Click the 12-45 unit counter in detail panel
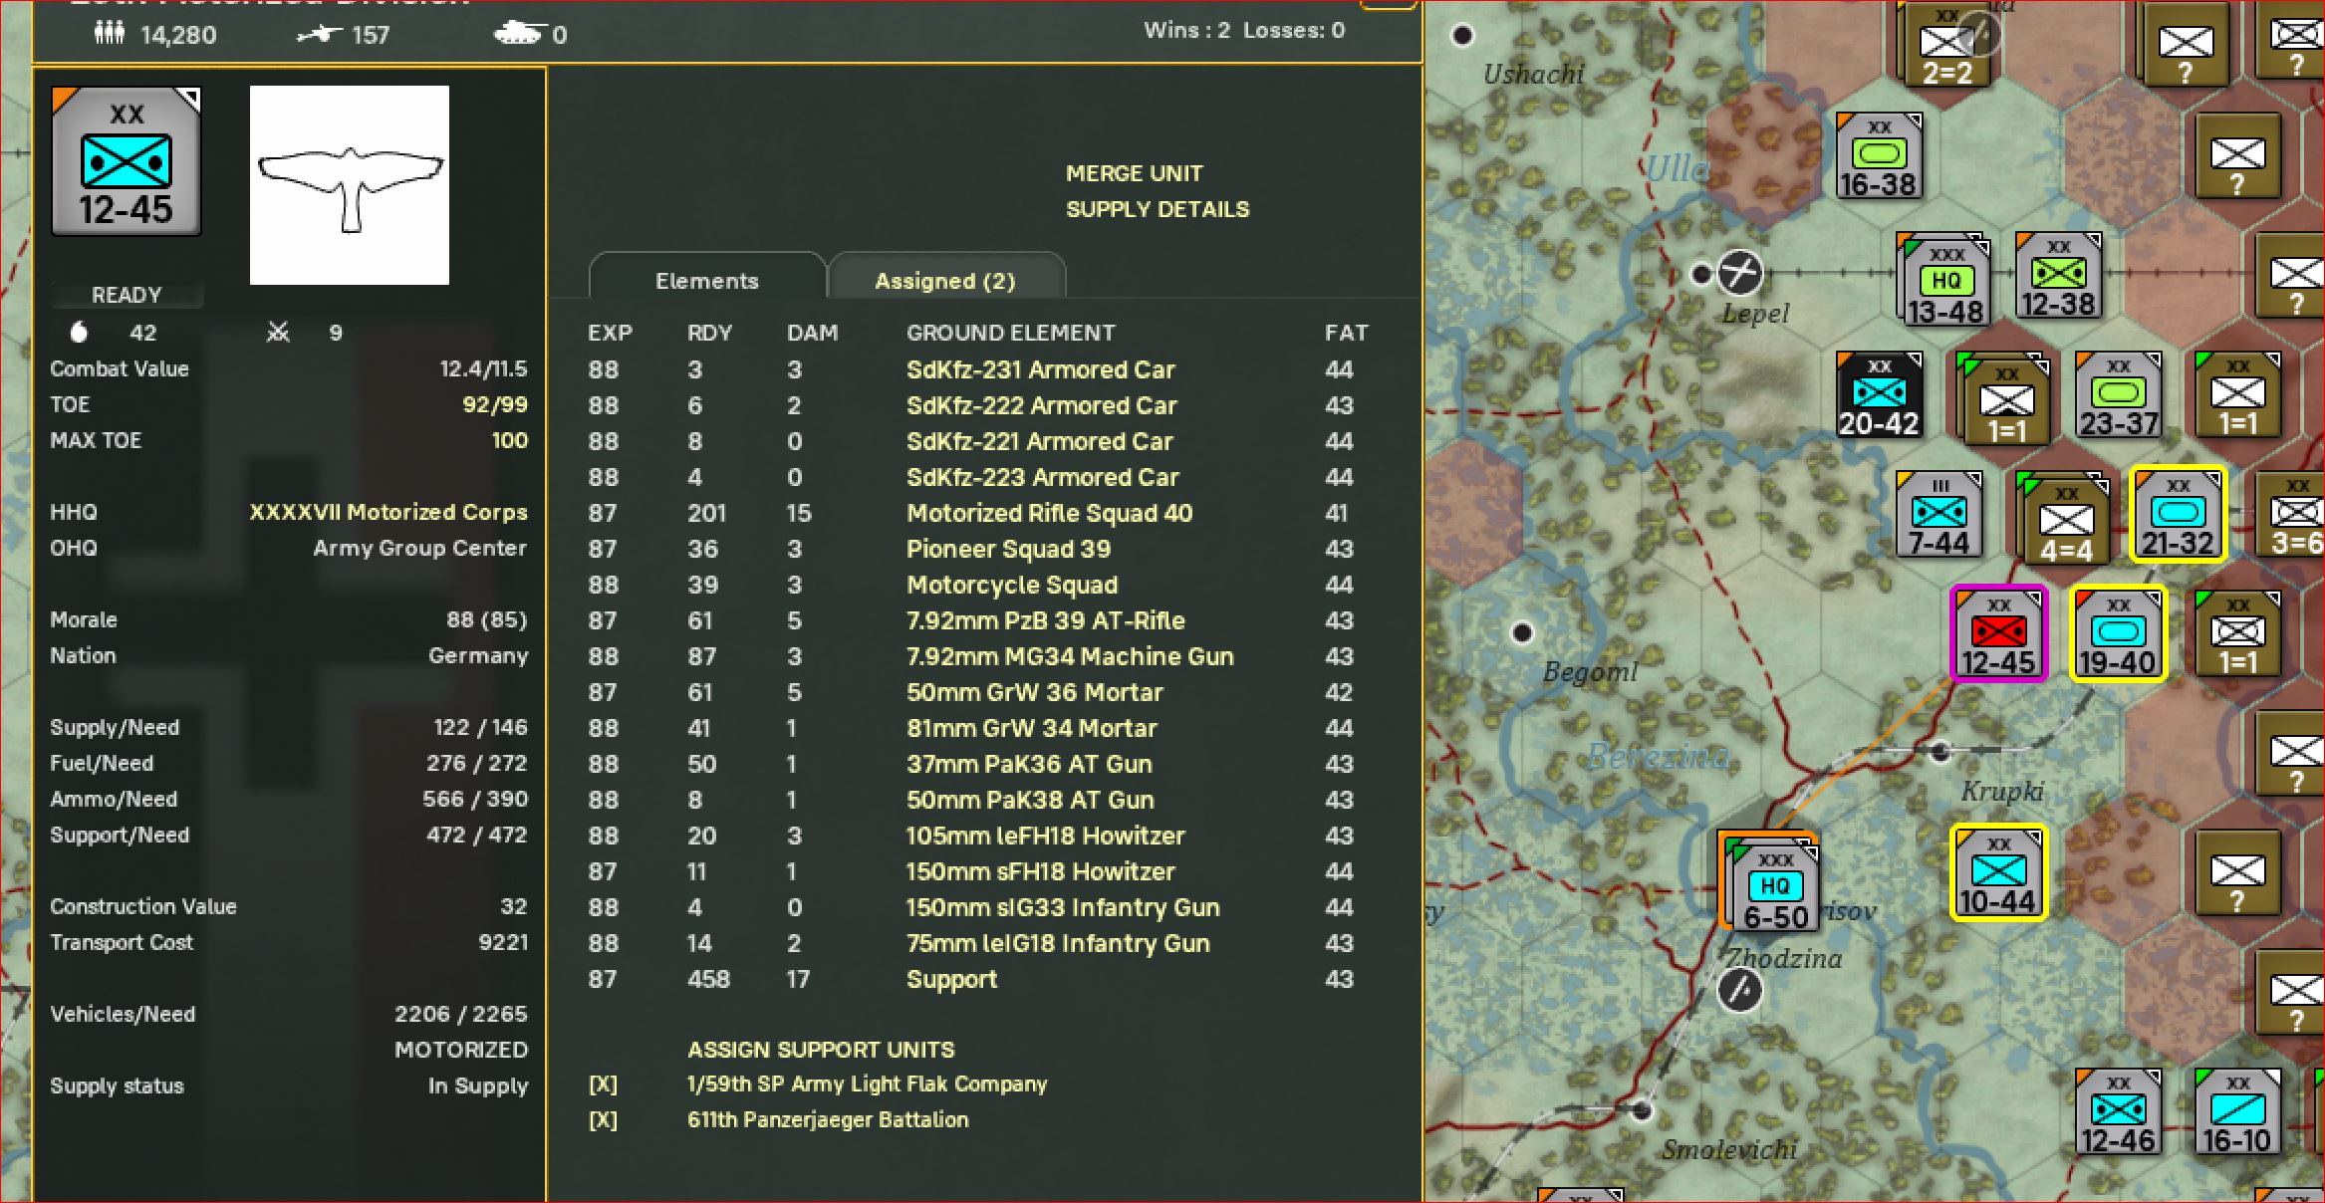This screenshot has width=2325, height=1203. point(127,161)
